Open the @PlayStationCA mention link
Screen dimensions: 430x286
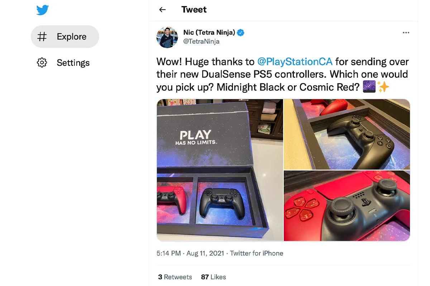click(x=295, y=62)
